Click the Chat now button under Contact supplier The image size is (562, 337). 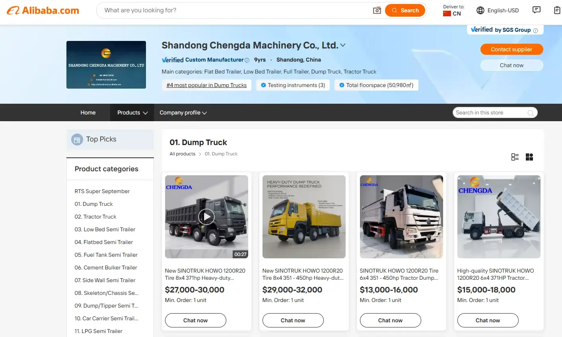pyautogui.click(x=511, y=65)
